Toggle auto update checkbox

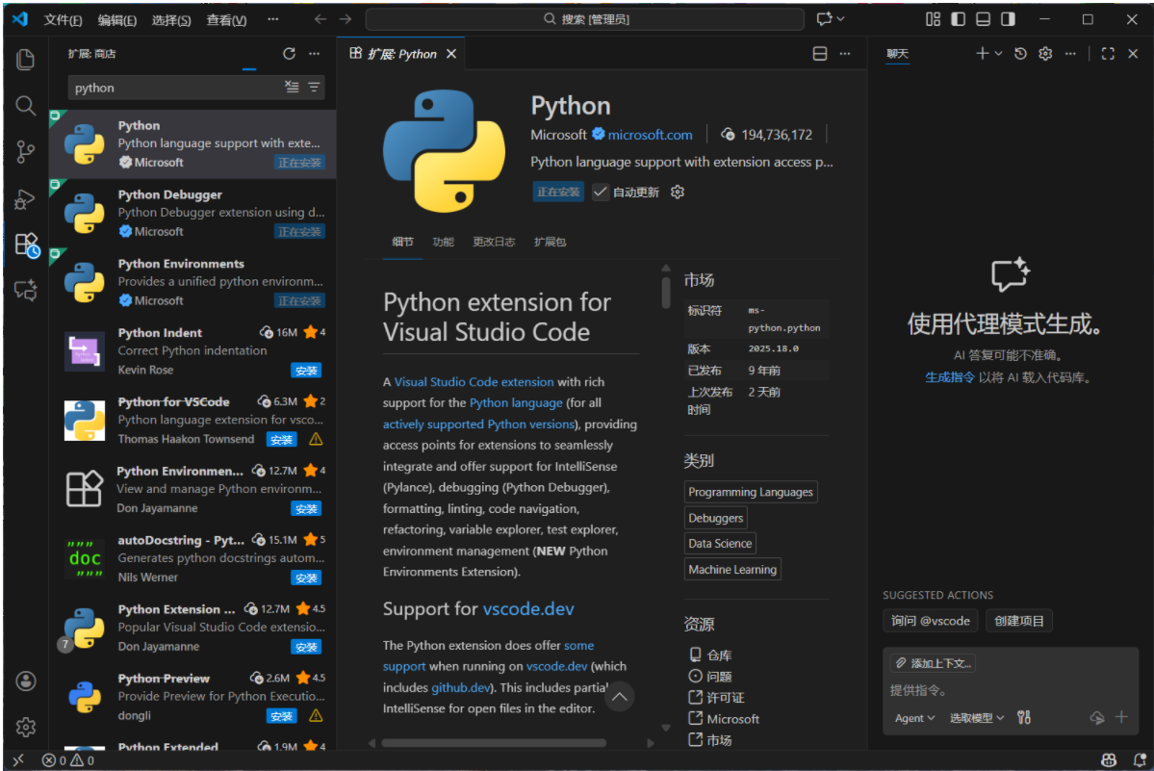coord(601,192)
